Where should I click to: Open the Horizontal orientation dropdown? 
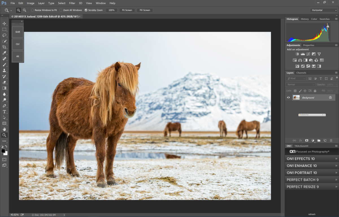coord(323,10)
